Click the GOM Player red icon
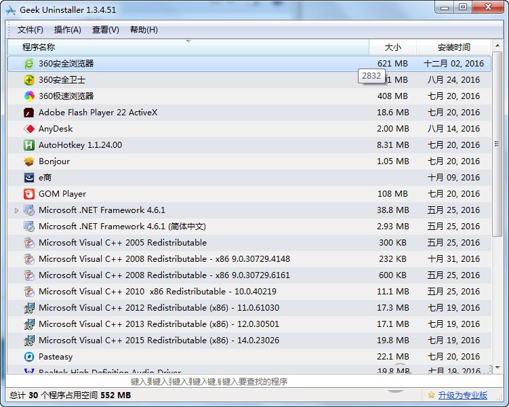The image size is (509, 407). pyautogui.click(x=29, y=194)
